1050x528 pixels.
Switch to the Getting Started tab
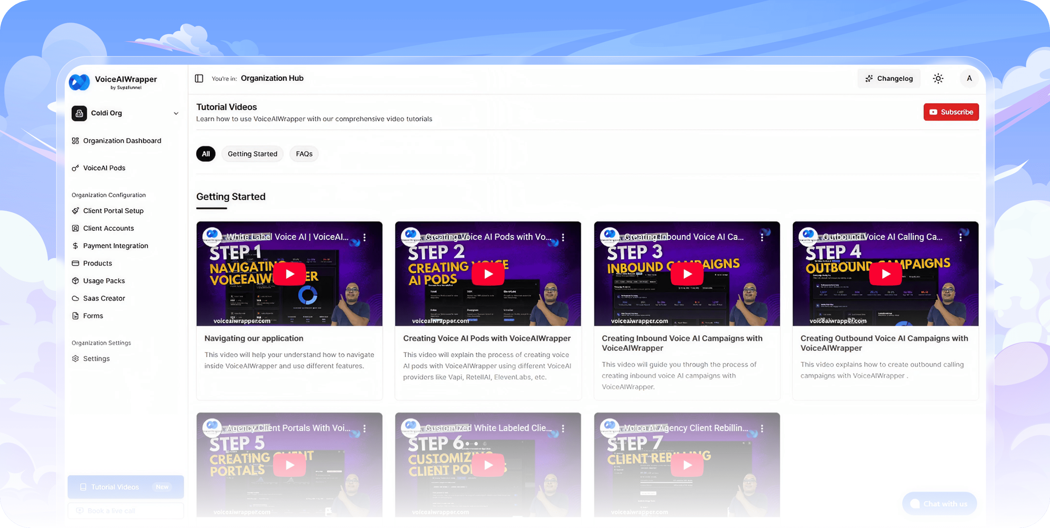pyautogui.click(x=252, y=153)
